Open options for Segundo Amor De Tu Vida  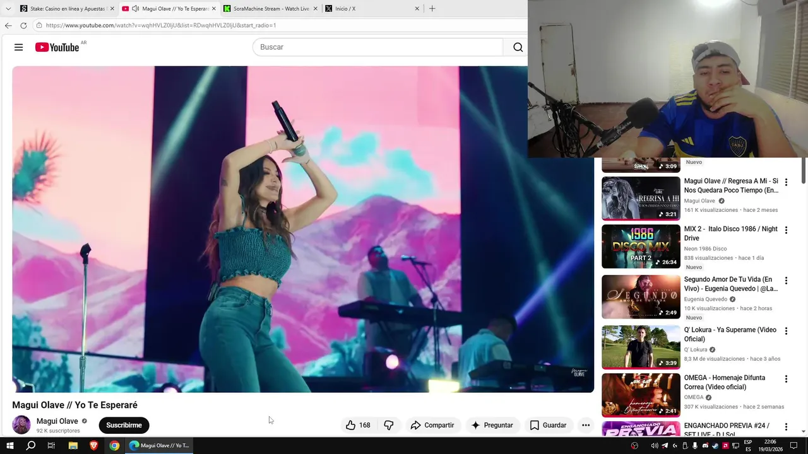click(786, 281)
